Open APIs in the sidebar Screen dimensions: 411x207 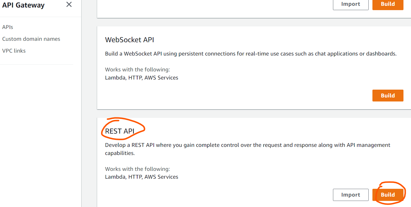[8, 27]
